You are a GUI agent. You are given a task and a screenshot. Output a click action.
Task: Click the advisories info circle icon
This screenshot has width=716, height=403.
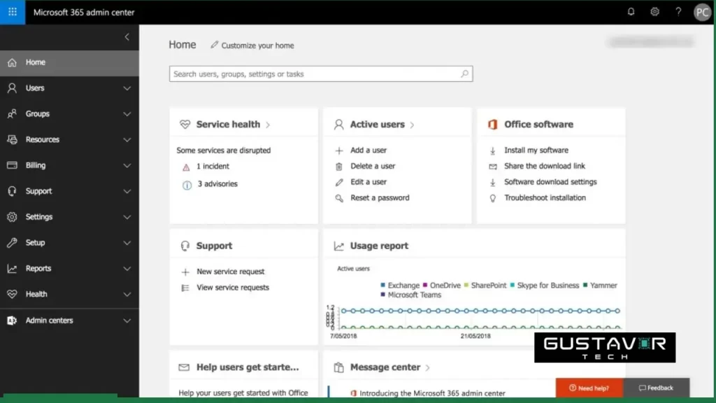pos(187,185)
